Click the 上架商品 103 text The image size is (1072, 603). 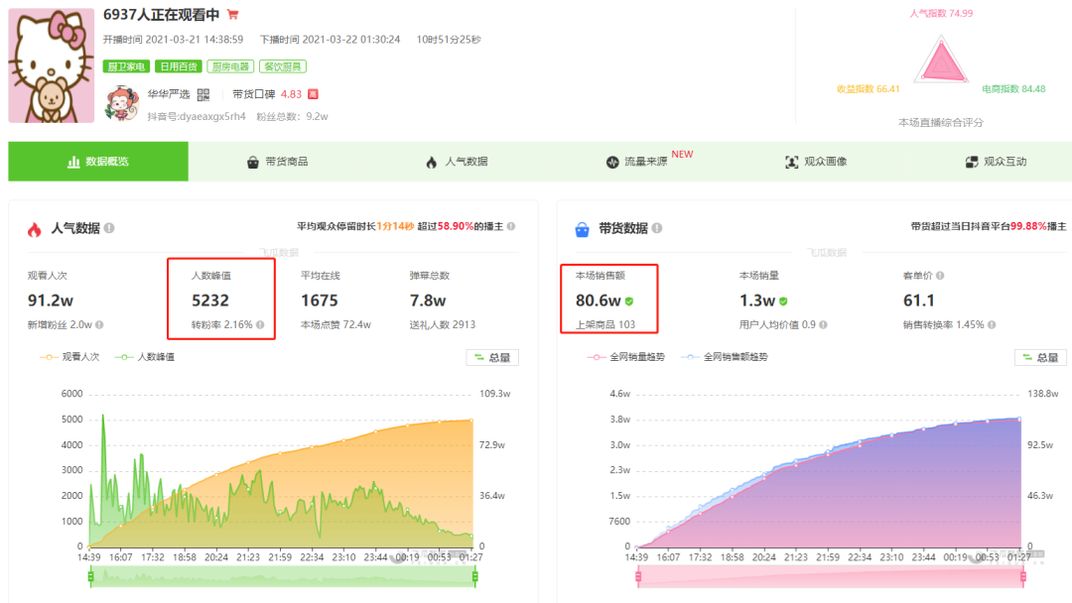605,325
